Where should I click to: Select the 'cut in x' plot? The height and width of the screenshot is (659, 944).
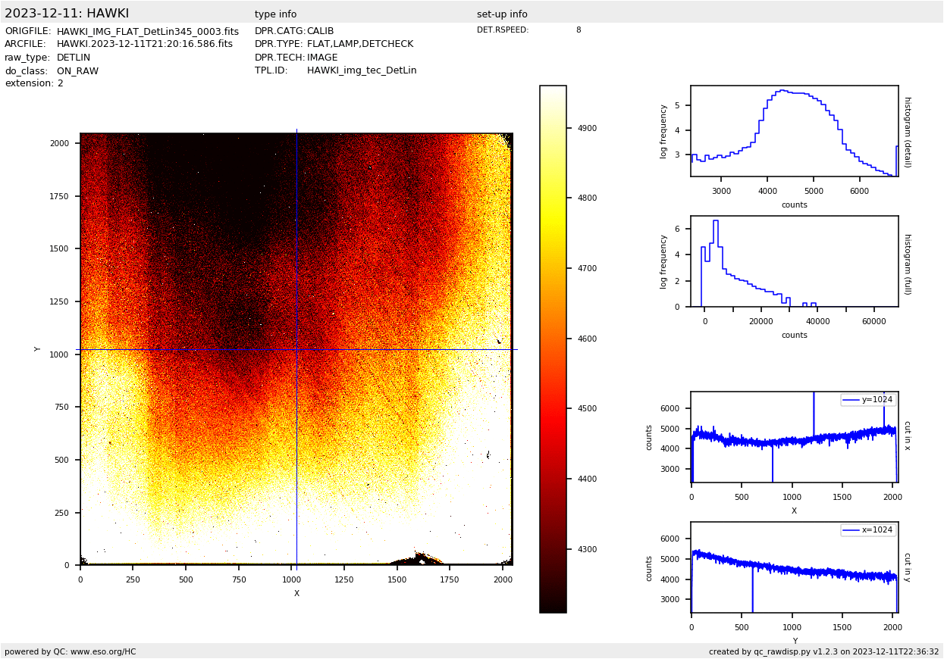pyautogui.click(x=794, y=437)
